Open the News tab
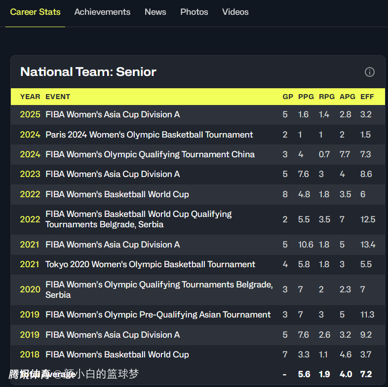This screenshot has height=387, width=388. pos(155,12)
